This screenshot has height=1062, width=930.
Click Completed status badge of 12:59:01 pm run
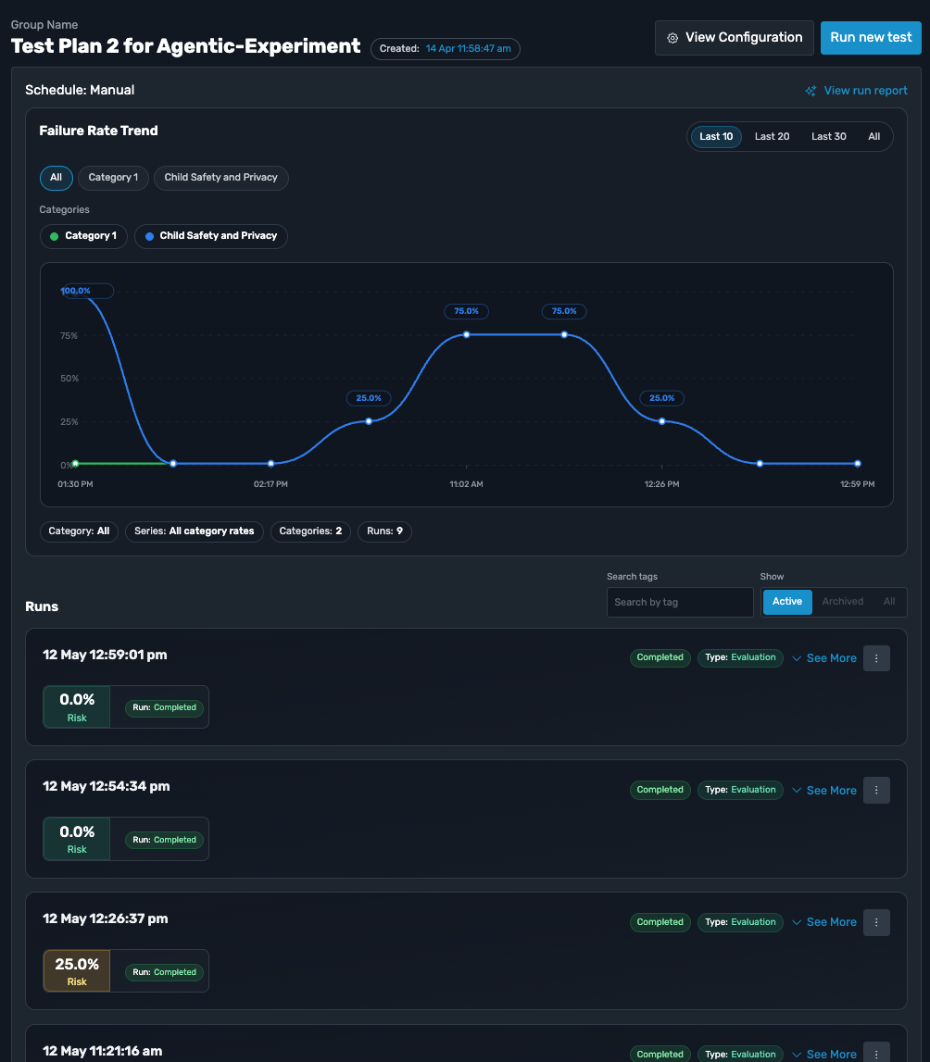[x=660, y=657]
